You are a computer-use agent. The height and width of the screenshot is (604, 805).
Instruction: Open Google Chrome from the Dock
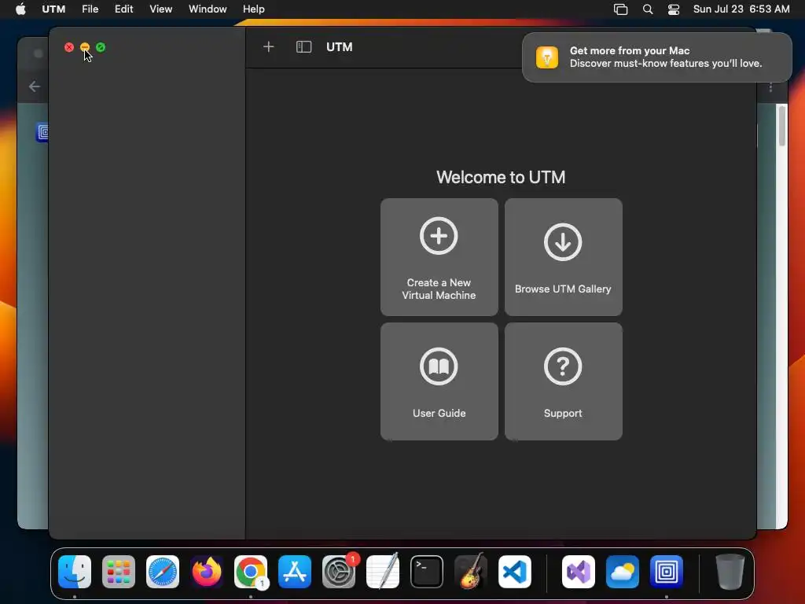point(251,572)
